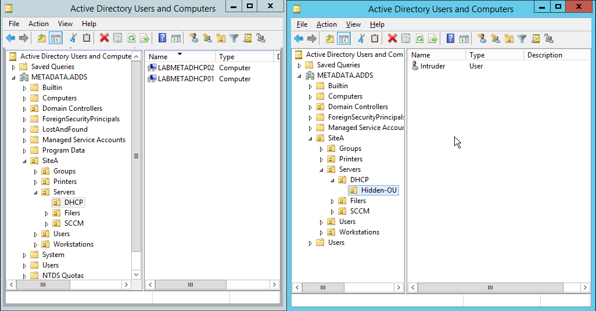Select Printers OU in the right window tree
This screenshot has width=596, height=311.
coord(350,159)
